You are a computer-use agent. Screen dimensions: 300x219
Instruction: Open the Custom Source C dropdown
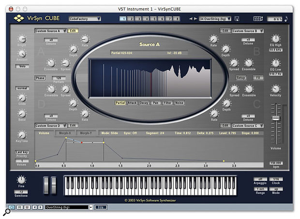pyautogui.click(x=248, y=126)
